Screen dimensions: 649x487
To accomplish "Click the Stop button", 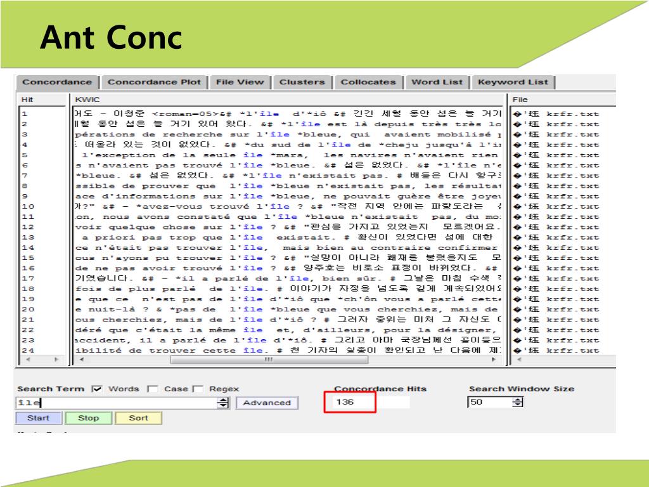I will click(x=89, y=418).
